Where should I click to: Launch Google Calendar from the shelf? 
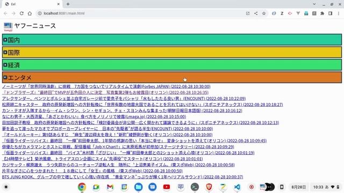[124, 187]
